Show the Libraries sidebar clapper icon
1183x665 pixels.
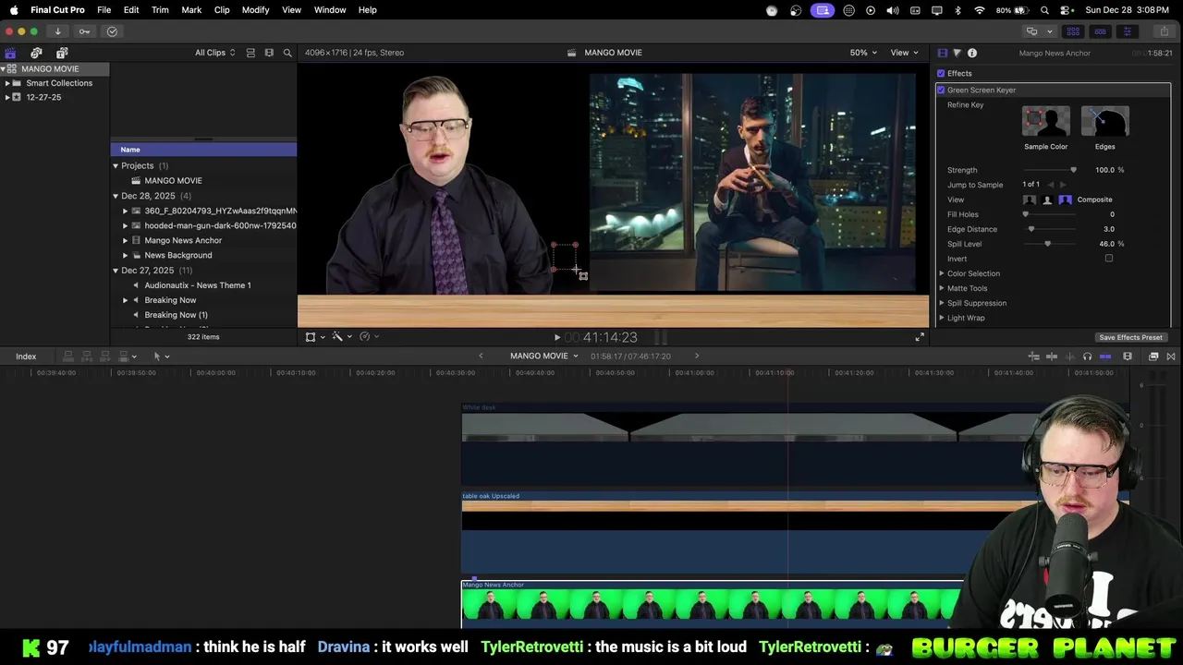point(10,53)
